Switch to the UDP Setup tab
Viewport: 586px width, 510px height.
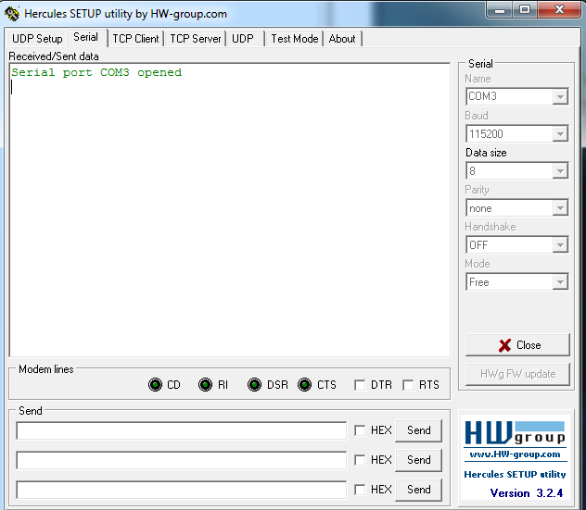pyautogui.click(x=37, y=39)
